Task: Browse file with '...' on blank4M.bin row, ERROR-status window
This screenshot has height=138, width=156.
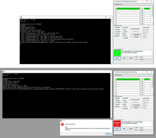Action: (141, 79)
